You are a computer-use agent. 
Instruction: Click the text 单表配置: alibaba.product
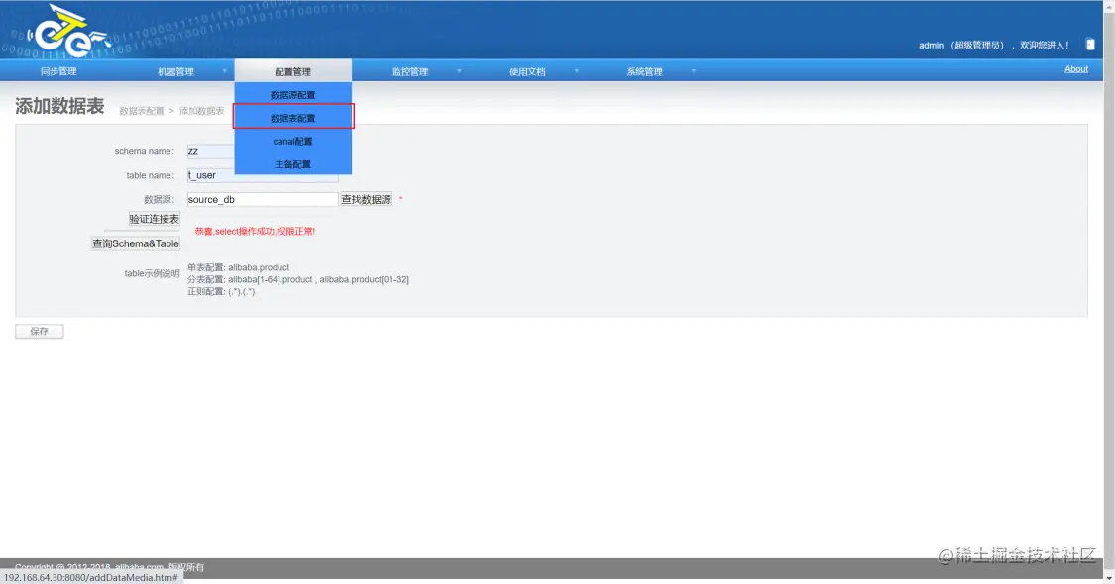tap(238, 267)
